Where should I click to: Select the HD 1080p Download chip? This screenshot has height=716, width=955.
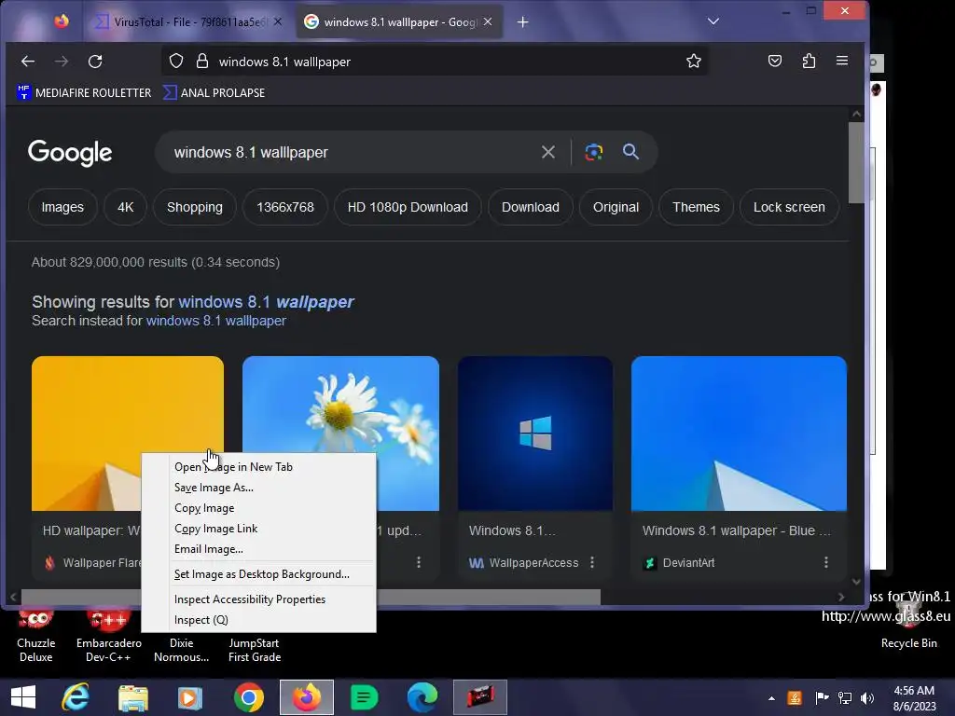point(408,207)
